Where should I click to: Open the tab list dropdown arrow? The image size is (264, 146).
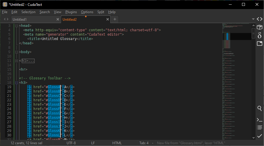point(253,19)
